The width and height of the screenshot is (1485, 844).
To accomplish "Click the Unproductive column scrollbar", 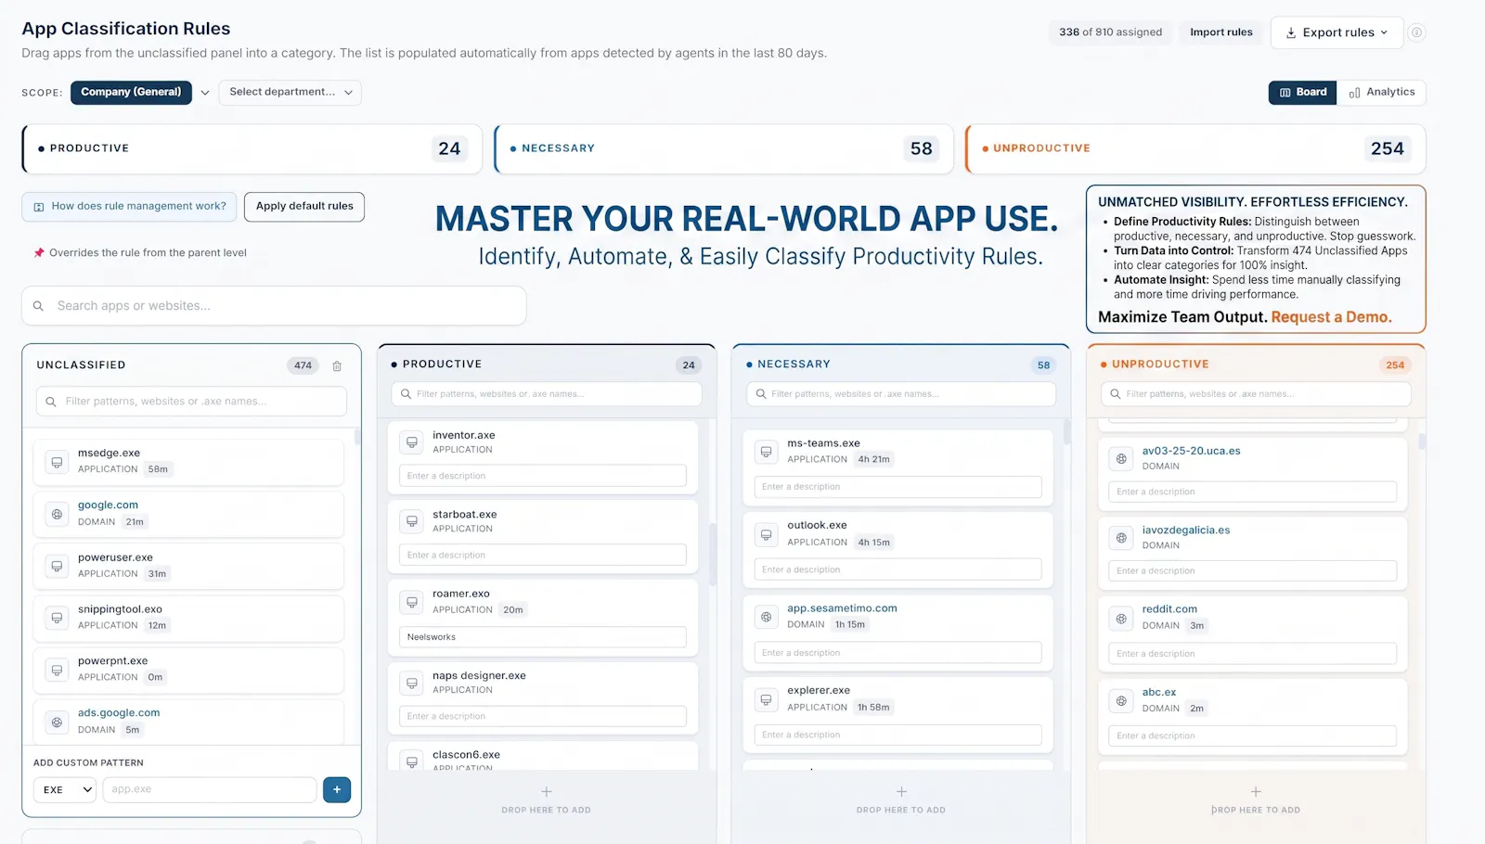I will pyautogui.click(x=1422, y=441).
